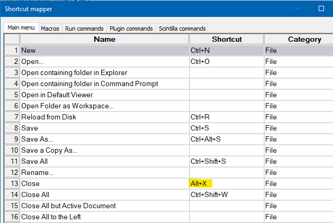Click row number 7 header
Image resolution: width=333 pixels, height=223 pixels.
[x=12, y=117]
